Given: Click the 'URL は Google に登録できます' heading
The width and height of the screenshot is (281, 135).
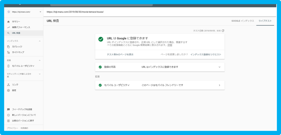Looking at the screenshot, I should point(127,38).
